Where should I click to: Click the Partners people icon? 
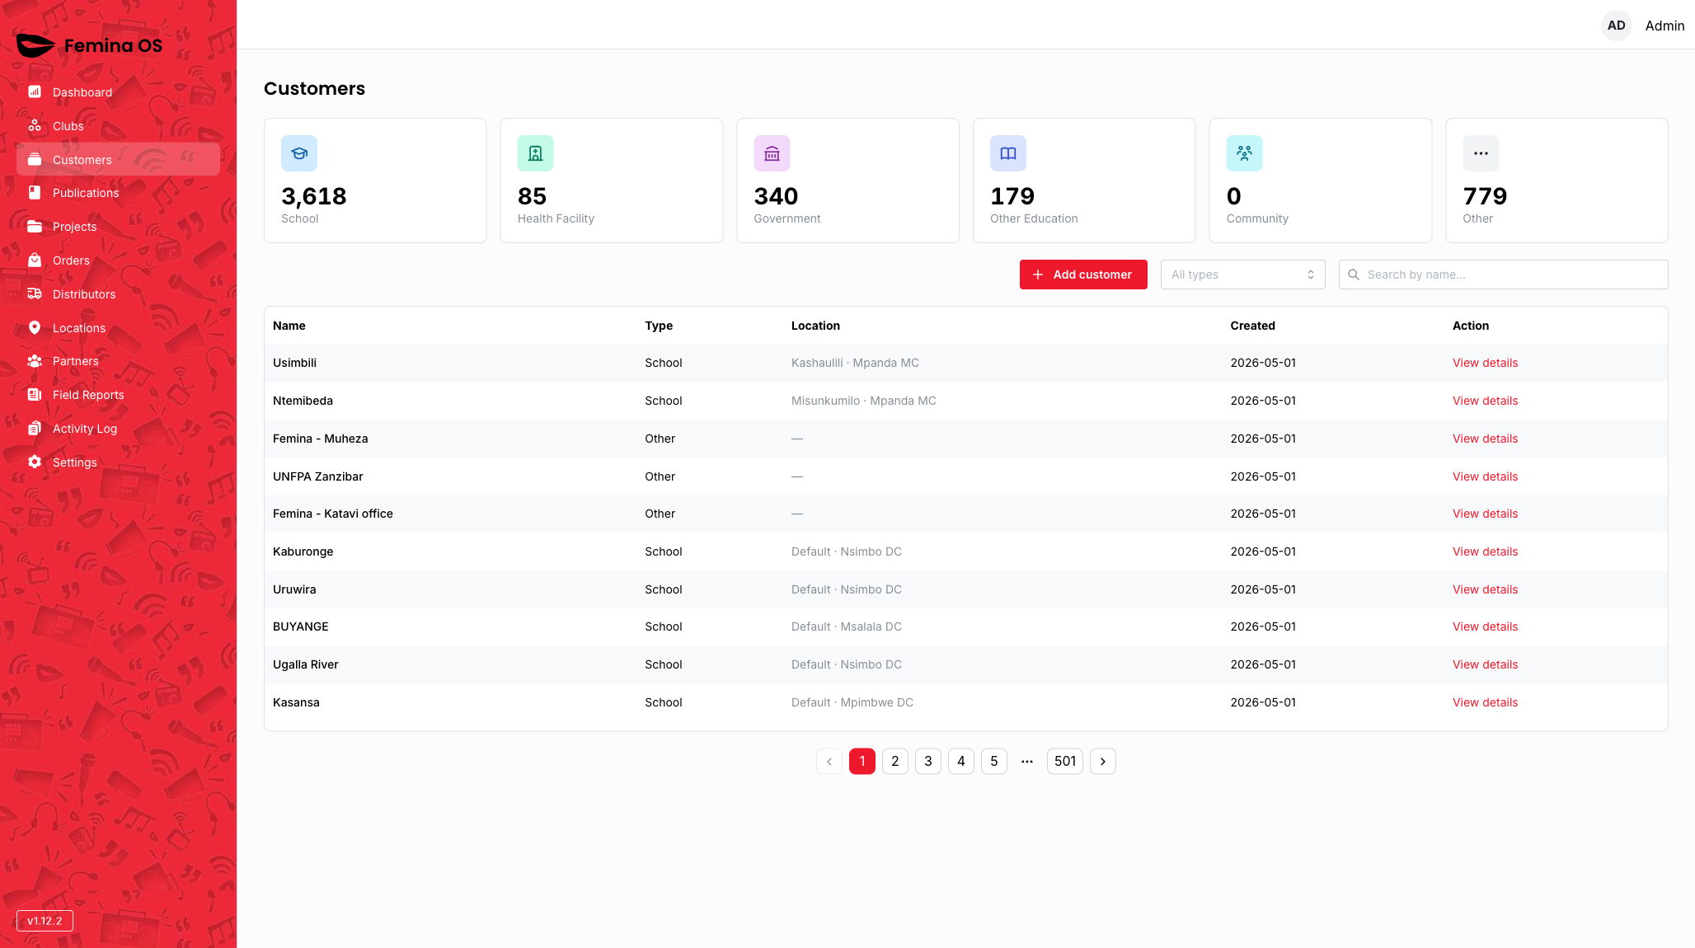pyautogui.click(x=35, y=360)
